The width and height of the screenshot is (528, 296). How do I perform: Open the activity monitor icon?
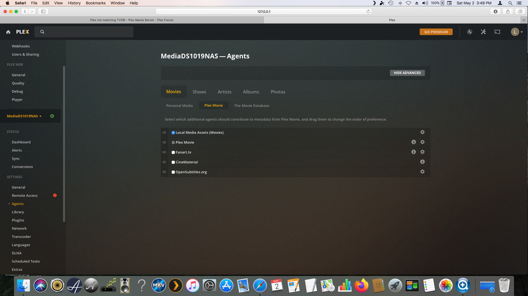[469, 32]
